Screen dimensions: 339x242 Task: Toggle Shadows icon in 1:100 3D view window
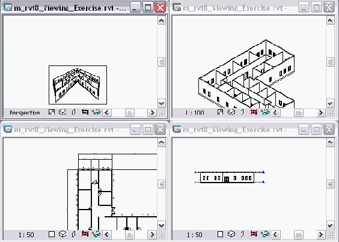(242, 112)
